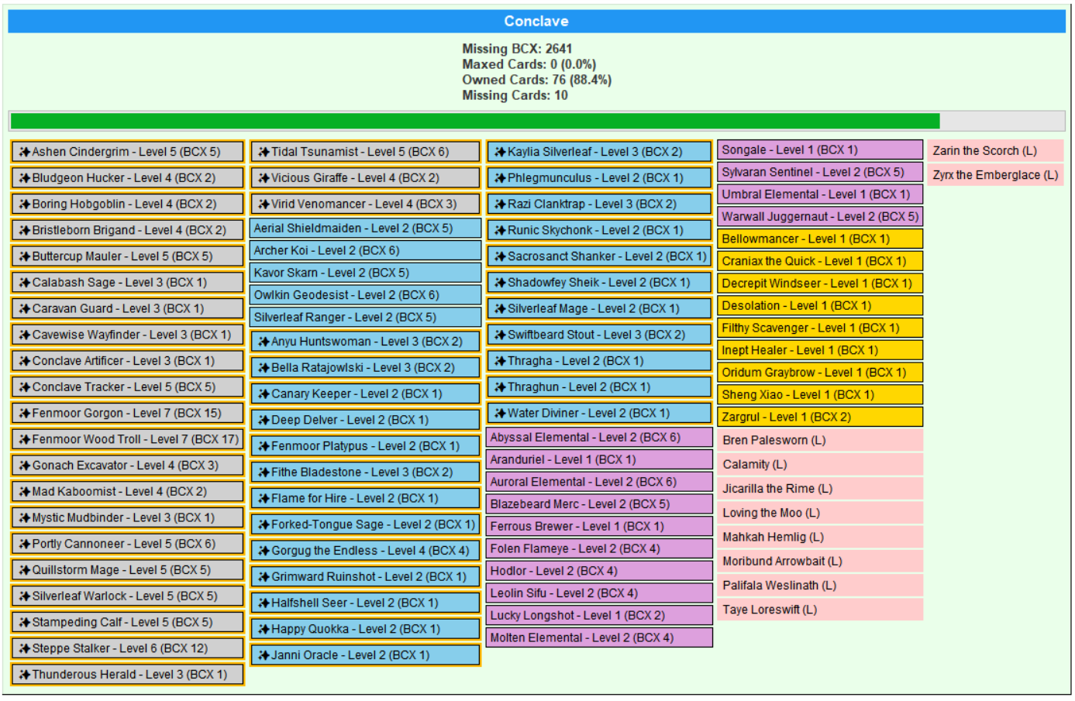Click the icon beside Gorgug the Endless

point(264,551)
